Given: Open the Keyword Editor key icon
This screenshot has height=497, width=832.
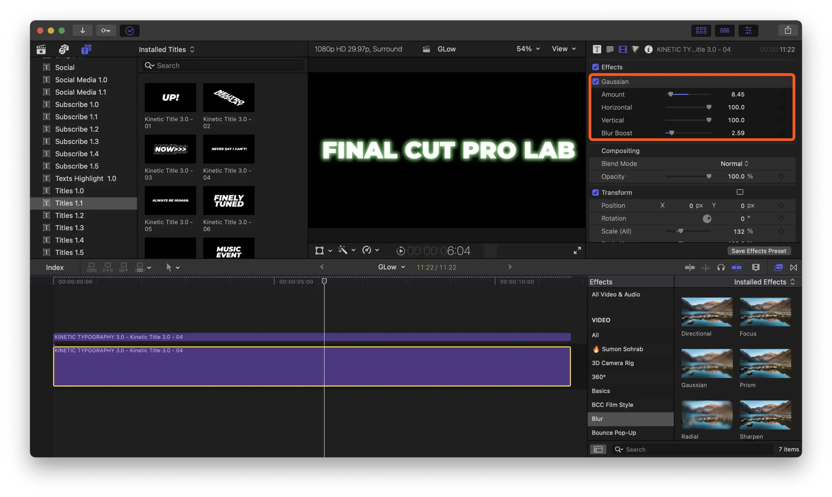Looking at the screenshot, I should 106,31.
